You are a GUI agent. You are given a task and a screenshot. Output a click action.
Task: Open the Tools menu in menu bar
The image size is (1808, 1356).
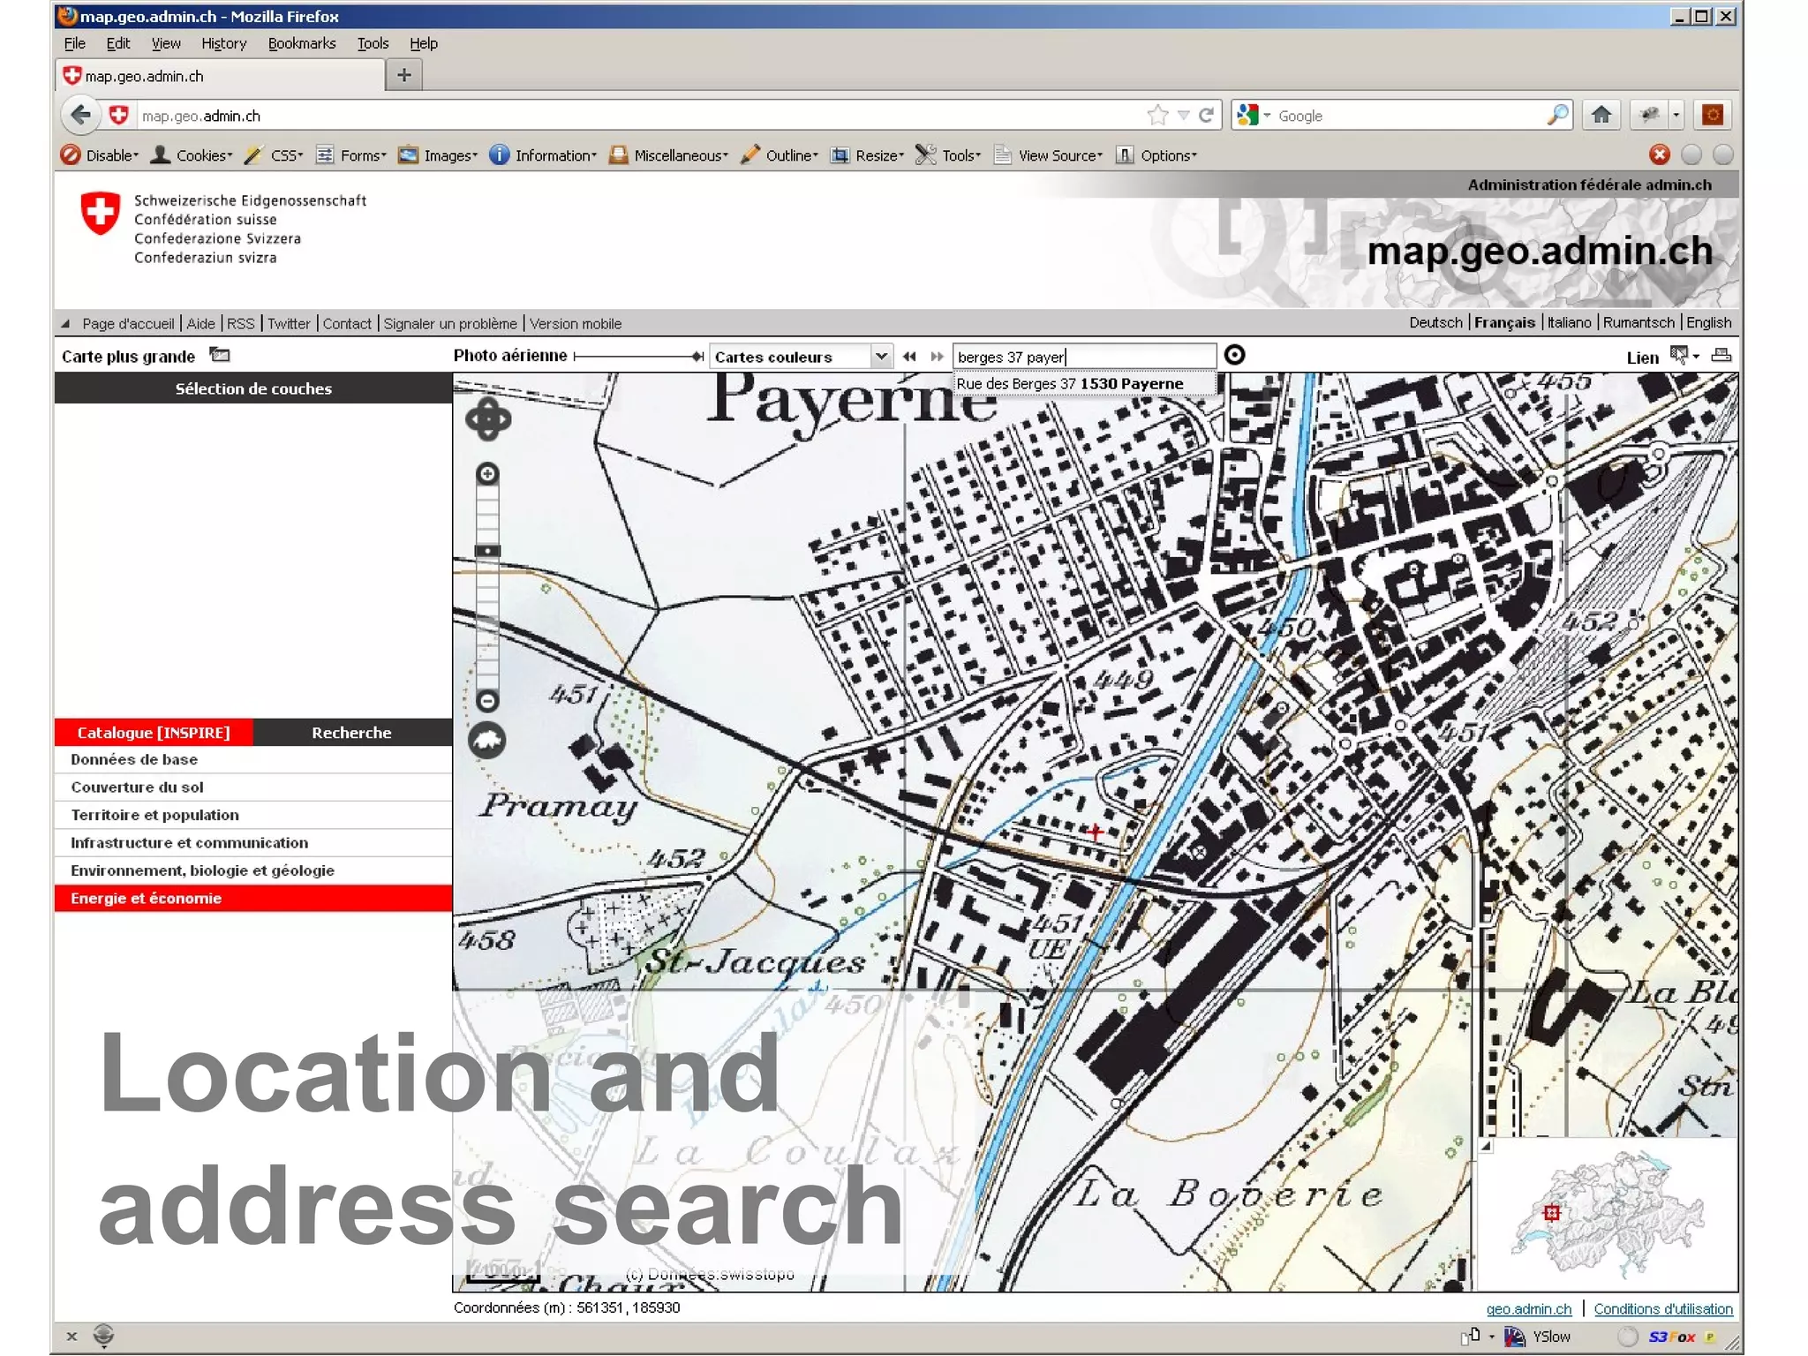pyautogui.click(x=373, y=43)
